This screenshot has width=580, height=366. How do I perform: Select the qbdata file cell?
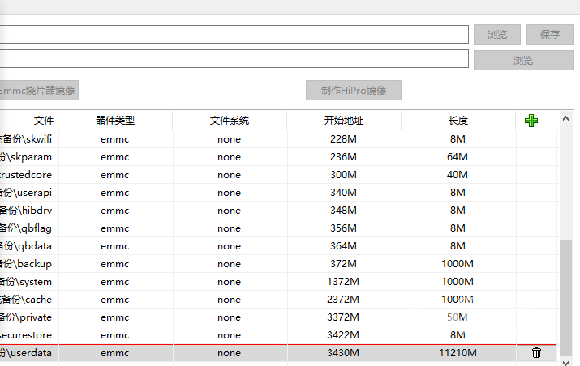29,246
